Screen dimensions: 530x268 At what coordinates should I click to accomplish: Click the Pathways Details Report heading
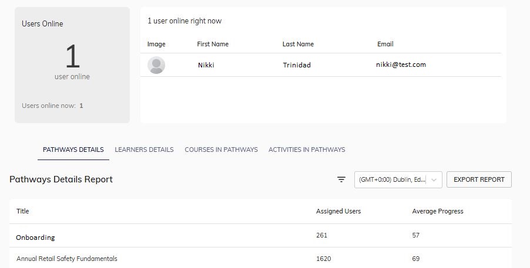pyautogui.click(x=61, y=179)
